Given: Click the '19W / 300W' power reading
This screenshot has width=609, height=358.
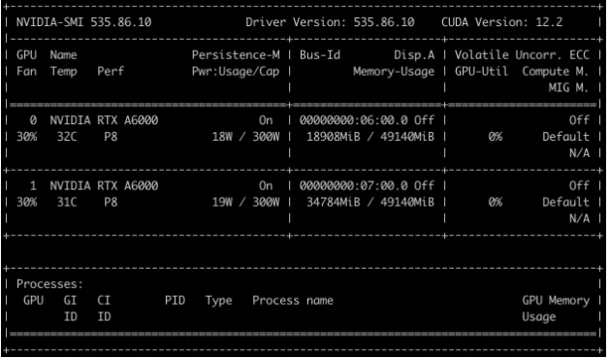Looking at the screenshot, I should [246, 202].
